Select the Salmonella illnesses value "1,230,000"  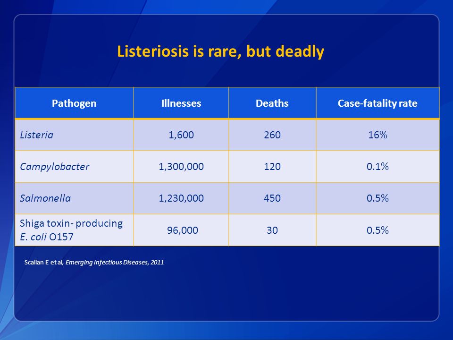(x=181, y=198)
